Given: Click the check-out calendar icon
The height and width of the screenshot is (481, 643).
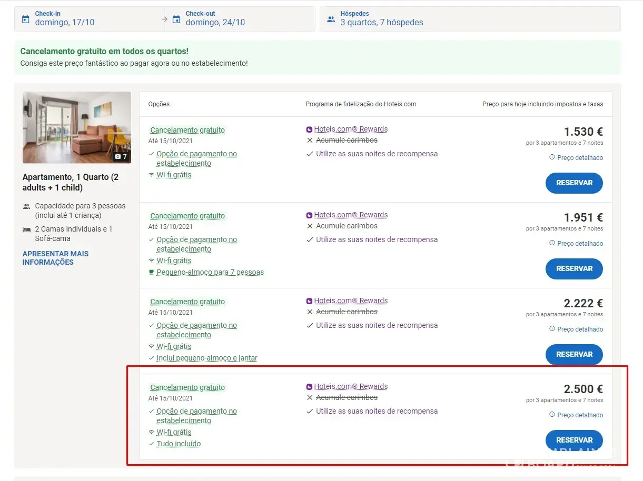Looking at the screenshot, I should (176, 19).
